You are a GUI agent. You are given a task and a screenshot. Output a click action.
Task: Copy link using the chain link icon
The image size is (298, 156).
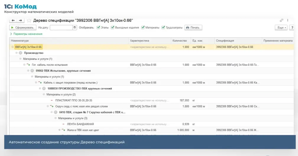click(281, 20)
